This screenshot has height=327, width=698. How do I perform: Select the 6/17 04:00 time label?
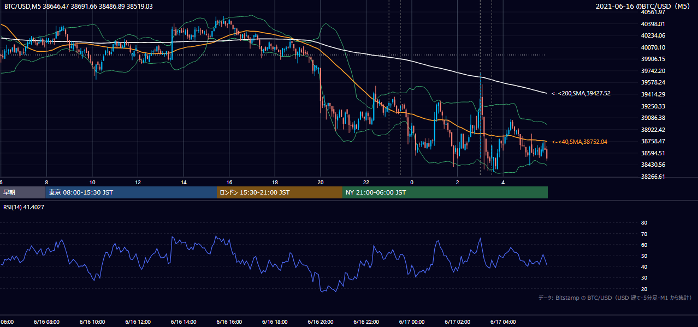pyautogui.click(x=503, y=322)
